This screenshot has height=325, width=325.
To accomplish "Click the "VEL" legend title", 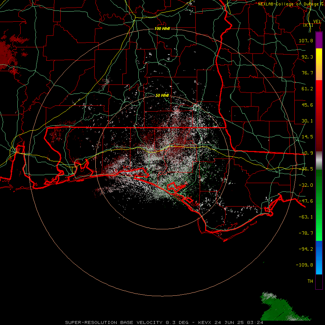I will [317, 21].
